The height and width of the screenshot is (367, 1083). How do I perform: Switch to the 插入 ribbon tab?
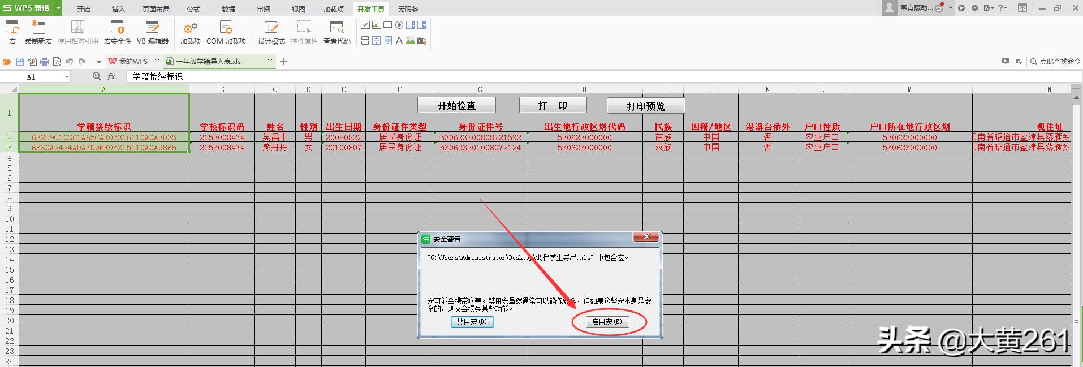point(119,9)
